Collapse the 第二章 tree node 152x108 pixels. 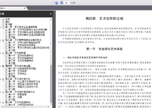pyautogui.click(x=0, y=40)
